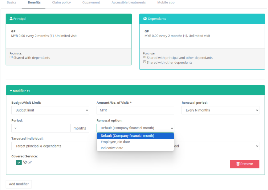
Task: Choose Indicative date renewal option
Action: [112, 148]
